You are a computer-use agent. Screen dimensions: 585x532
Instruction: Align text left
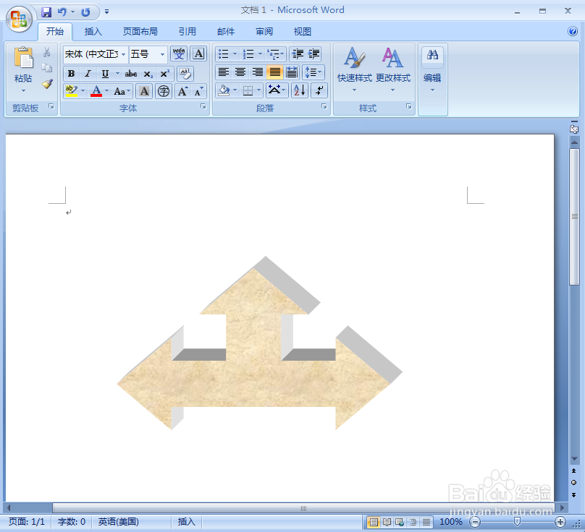click(x=224, y=72)
